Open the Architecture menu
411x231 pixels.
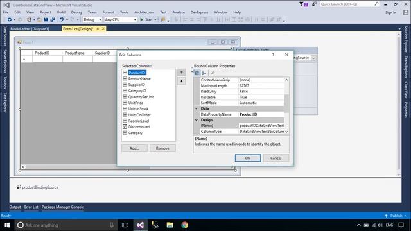point(144,12)
